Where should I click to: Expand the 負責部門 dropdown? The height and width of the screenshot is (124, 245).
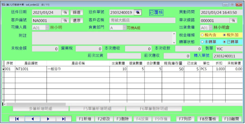124,28
